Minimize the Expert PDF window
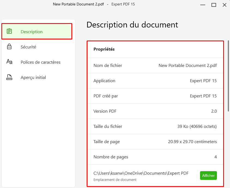This screenshot has height=188, width=230. pyautogui.click(x=203, y=5)
